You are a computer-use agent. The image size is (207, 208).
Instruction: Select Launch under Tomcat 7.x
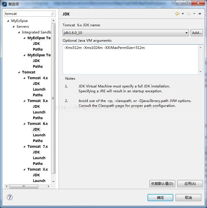(x=39, y=158)
